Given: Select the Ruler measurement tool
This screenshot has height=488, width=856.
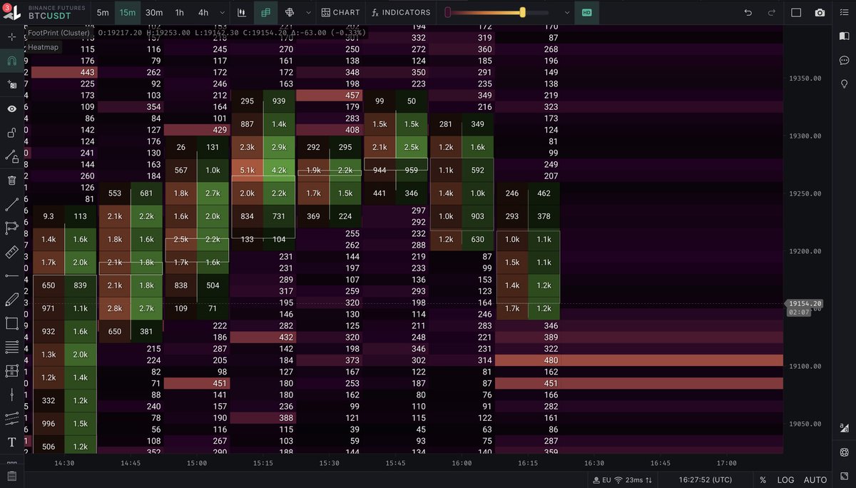Looking at the screenshot, I should click(x=11, y=252).
